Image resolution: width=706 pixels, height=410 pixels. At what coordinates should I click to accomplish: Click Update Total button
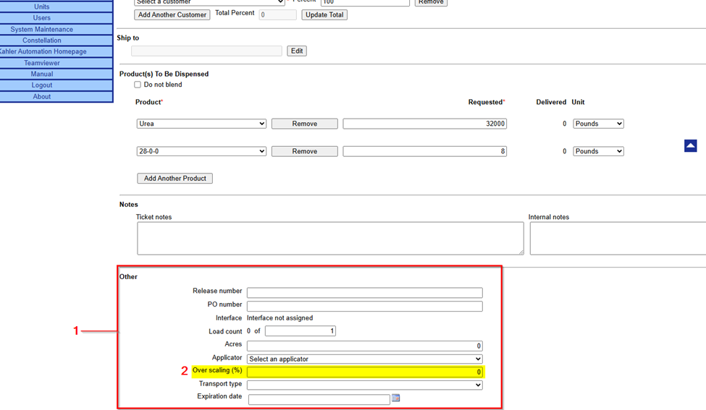[x=324, y=14]
